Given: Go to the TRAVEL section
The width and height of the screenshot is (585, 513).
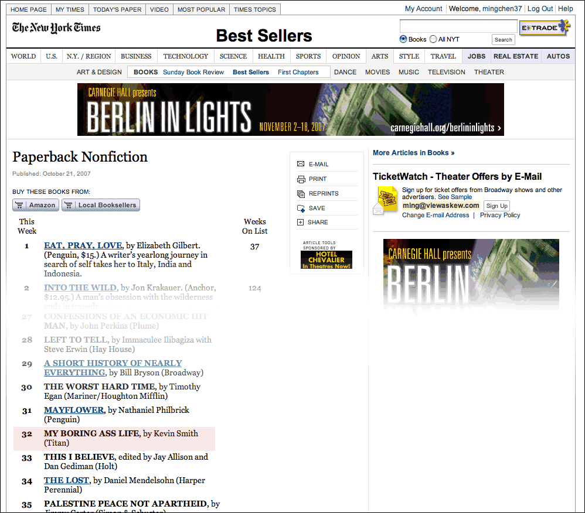Looking at the screenshot, I should click(x=443, y=56).
